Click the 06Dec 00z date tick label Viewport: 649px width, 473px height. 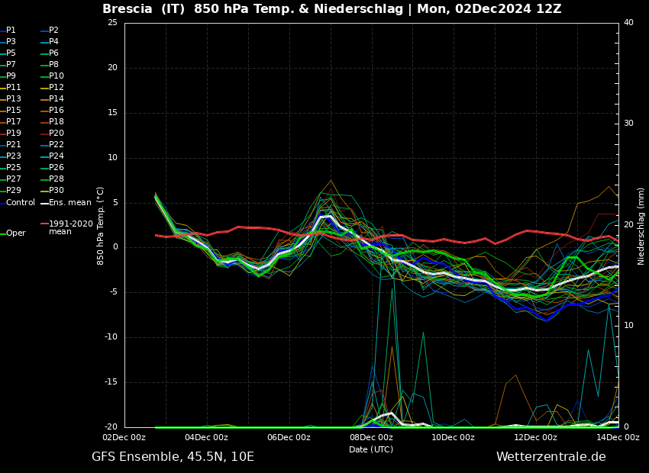[x=289, y=437]
